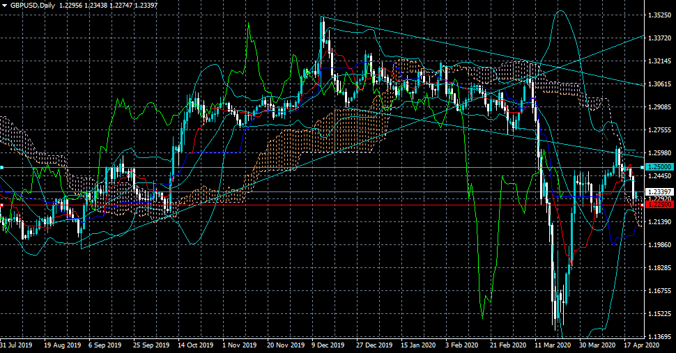Click the 14 Oct 2019 date label
Image resolution: width=676 pixels, height=353 pixels.
click(x=195, y=345)
